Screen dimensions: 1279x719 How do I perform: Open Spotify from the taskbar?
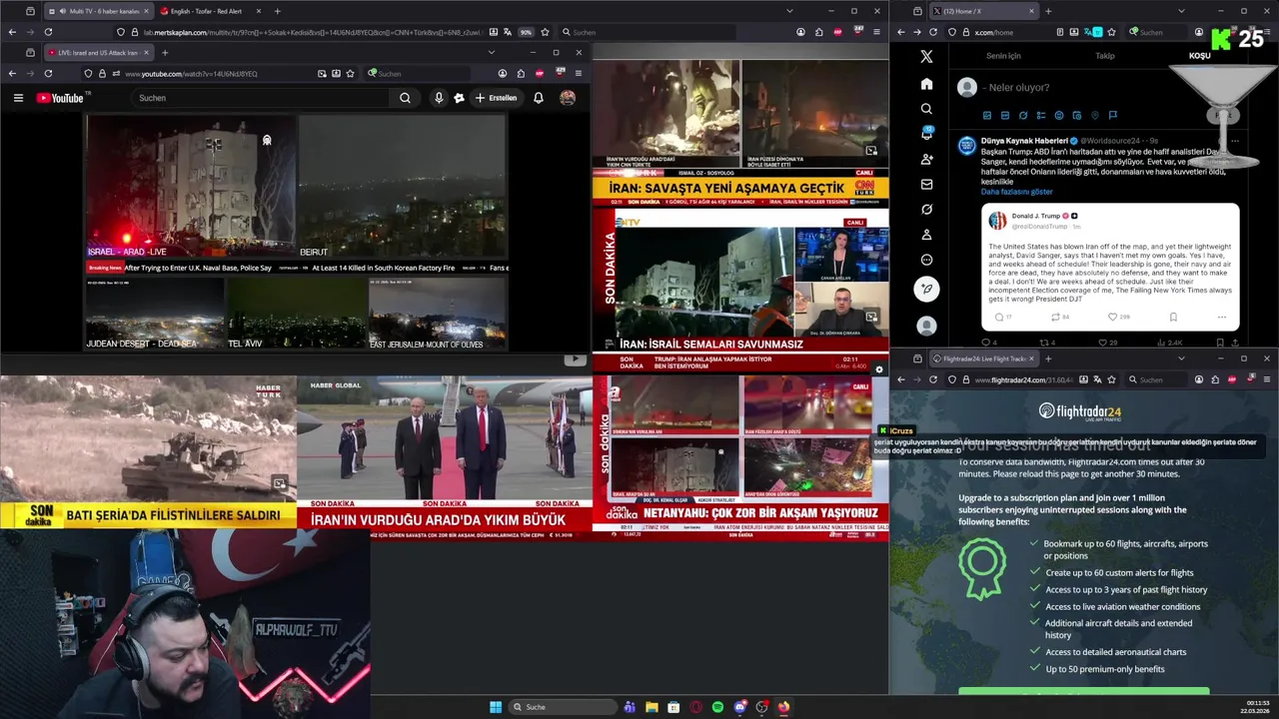coord(717,707)
